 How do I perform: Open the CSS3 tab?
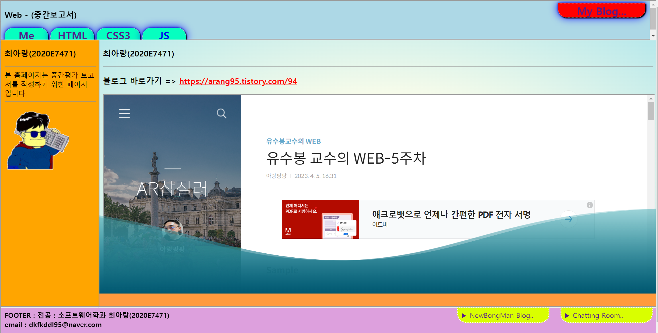[x=118, y=35]
